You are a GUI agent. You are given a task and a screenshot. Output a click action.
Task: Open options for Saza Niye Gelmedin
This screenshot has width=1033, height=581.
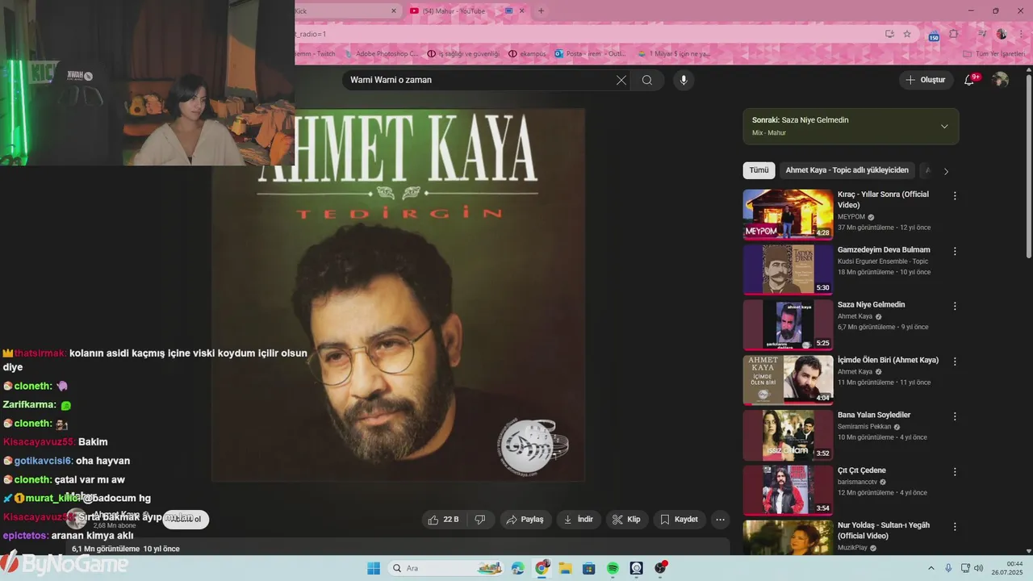(x=955, y=307)
